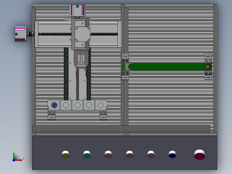Image resolution: width=232 pixels, height=174 pixels.
Task: Click the yellow push button on the control panel
Action: pyautogui.click(x=66, y=154)
